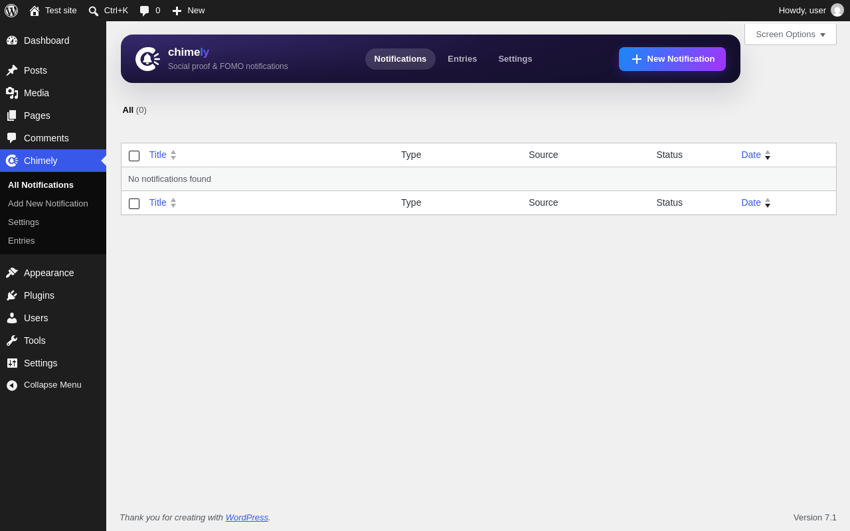Open the WordPress link in footer

tap(247, 517)
